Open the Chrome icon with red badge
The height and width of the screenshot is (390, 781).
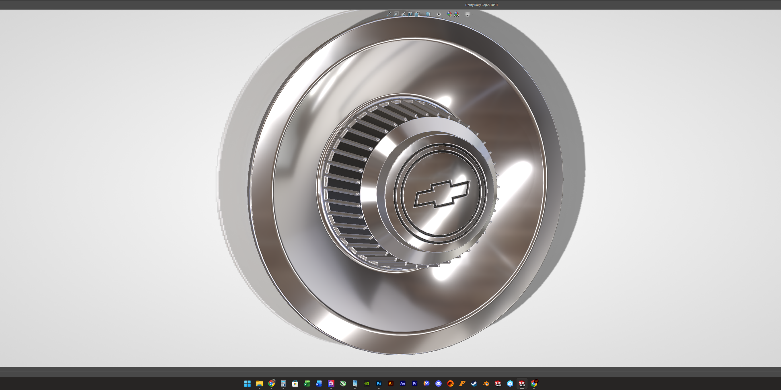pos(534,383)
